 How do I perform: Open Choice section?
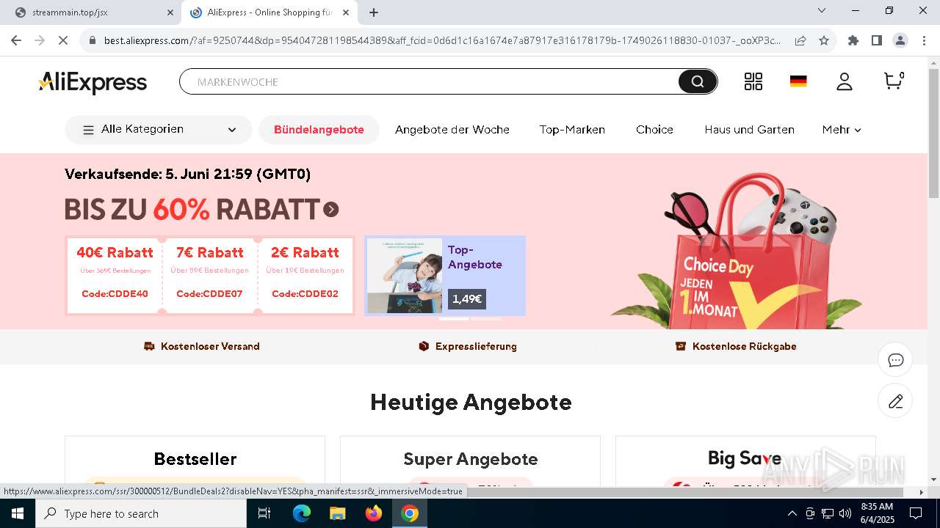(654, 130)
